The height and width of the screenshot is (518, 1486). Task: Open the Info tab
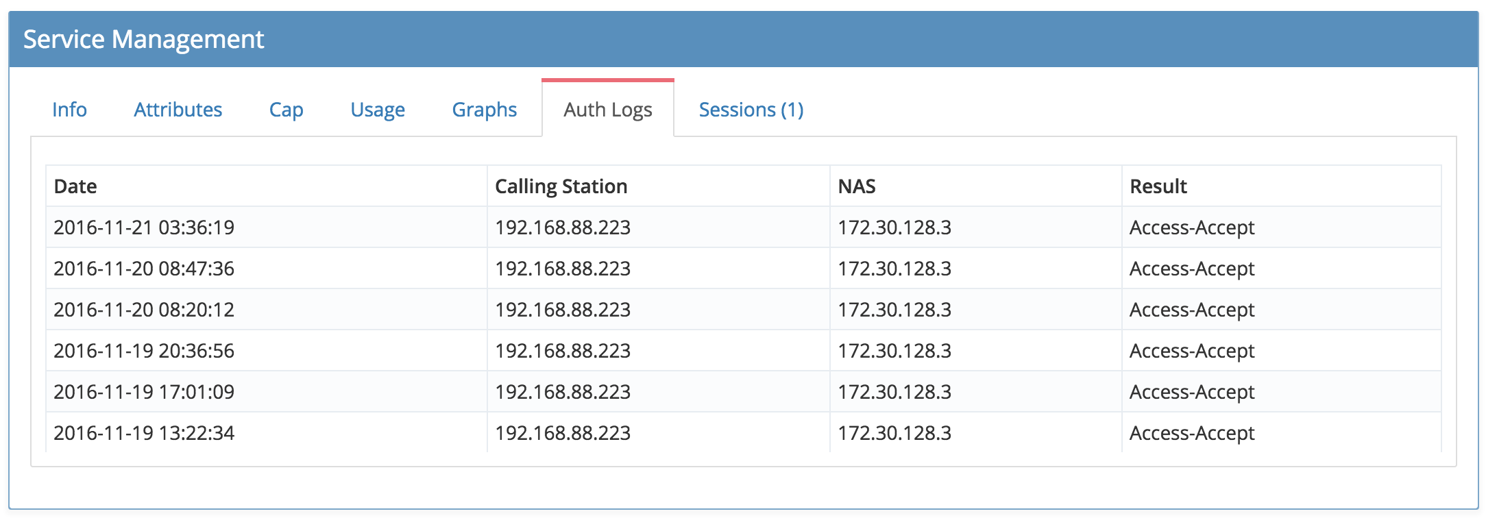(69, 110)
